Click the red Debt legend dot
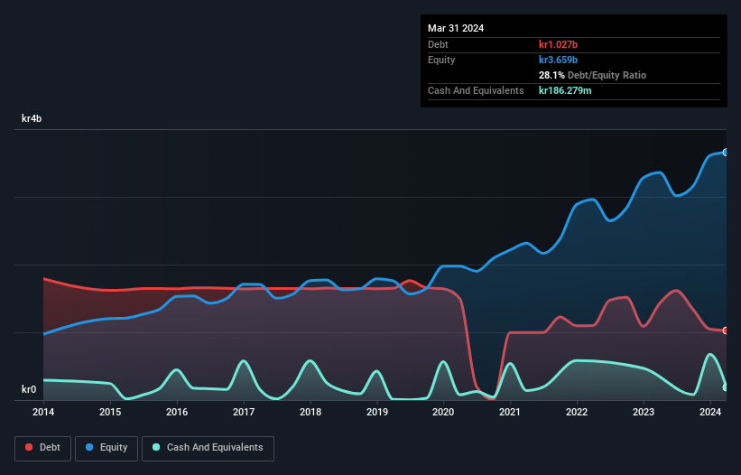This screenshot has width=741, height=475. click(x=29, y=447)
